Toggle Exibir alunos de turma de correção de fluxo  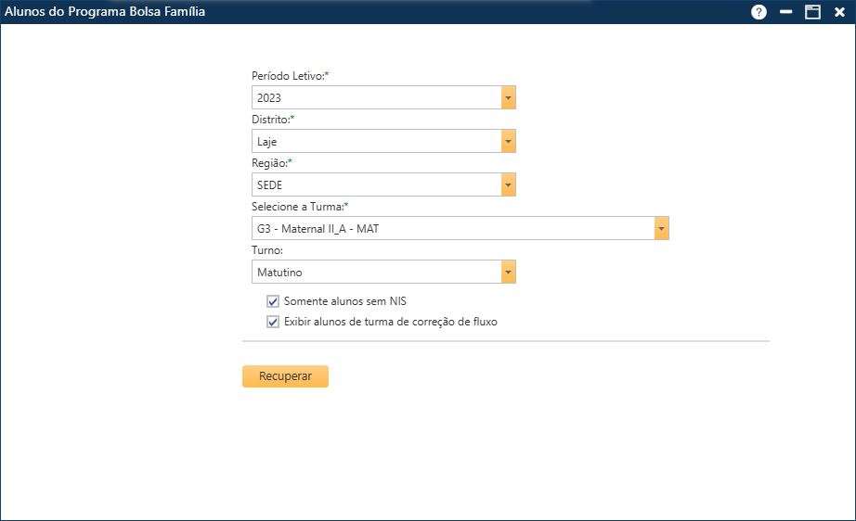point(273,322)
